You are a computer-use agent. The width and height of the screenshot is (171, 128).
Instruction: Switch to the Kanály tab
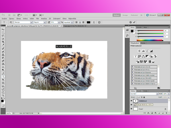point(140,91)
